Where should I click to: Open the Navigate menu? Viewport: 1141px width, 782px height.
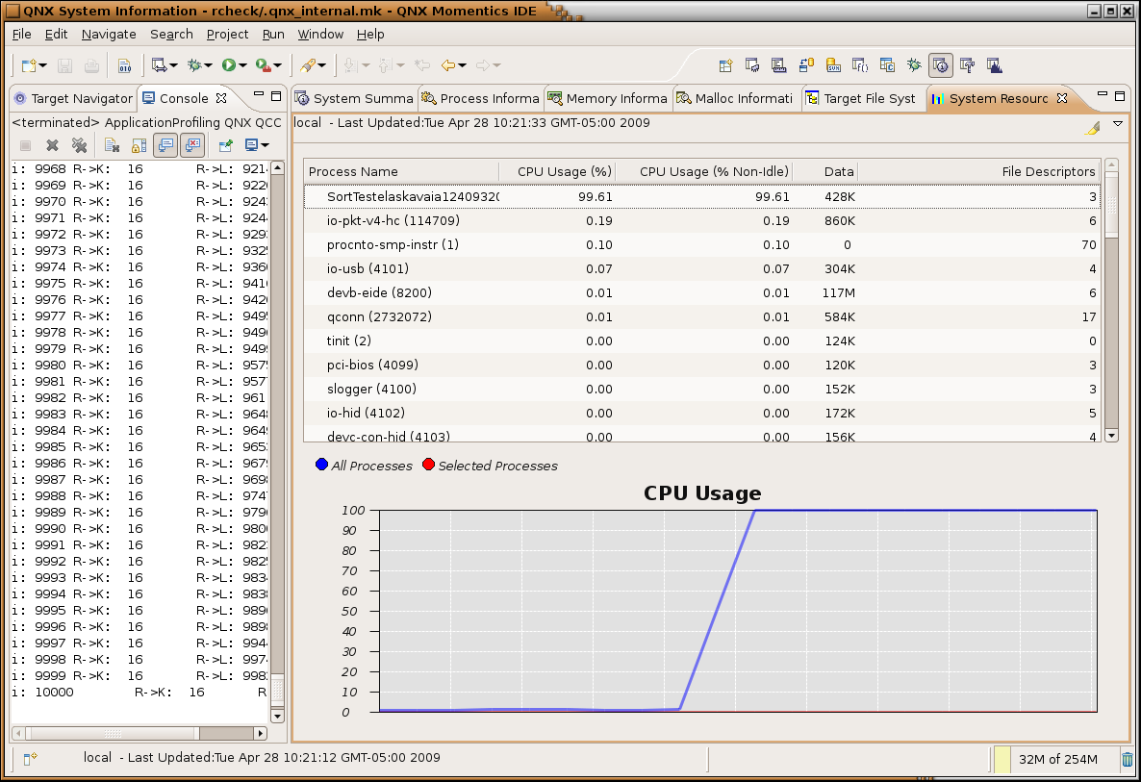point(109,34)
